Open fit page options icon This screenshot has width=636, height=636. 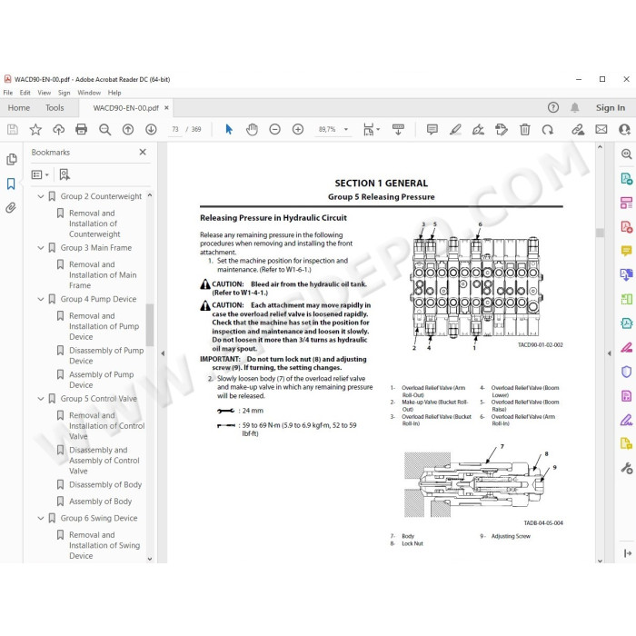(371, 129)
